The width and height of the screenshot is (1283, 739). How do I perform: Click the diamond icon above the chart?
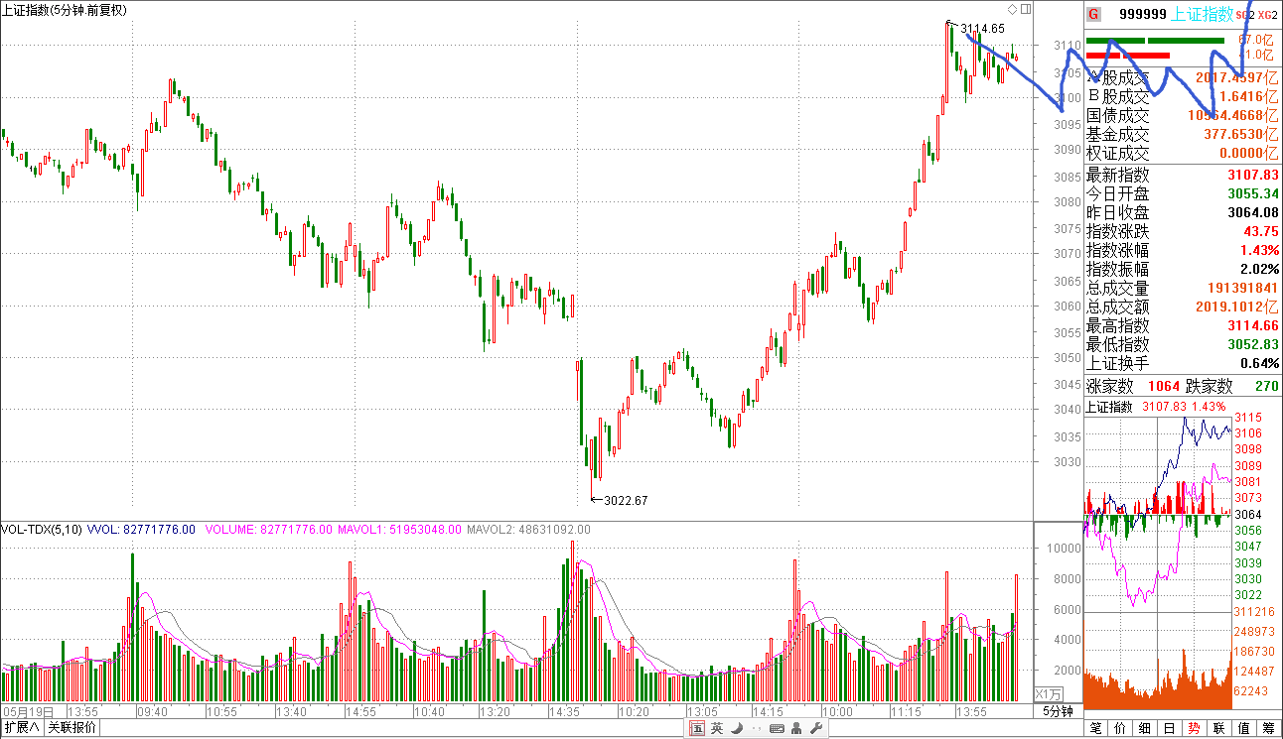1012,9
